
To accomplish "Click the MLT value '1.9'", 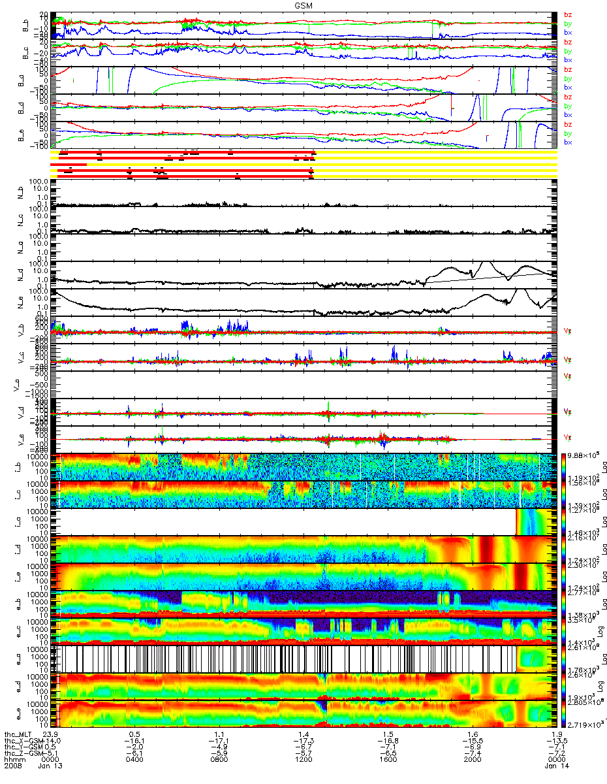I will pyautogui.click(x=555, y=734).
